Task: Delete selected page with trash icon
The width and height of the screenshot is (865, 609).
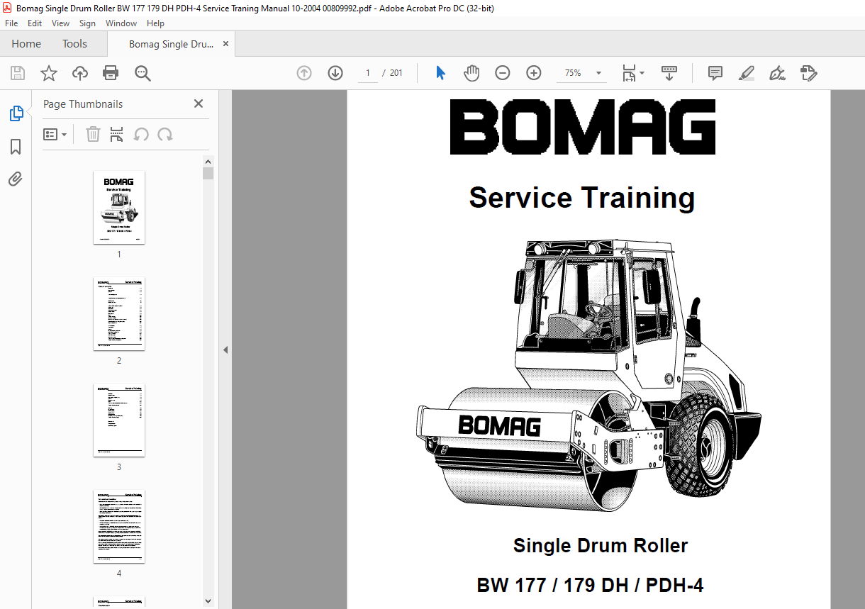Action: tap(93, 134)
